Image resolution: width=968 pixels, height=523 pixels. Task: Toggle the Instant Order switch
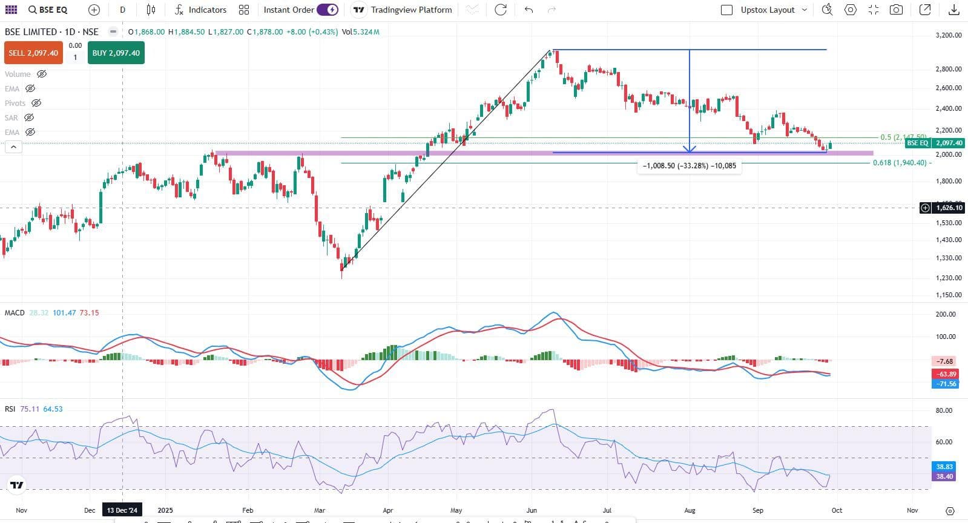point(328,10)
